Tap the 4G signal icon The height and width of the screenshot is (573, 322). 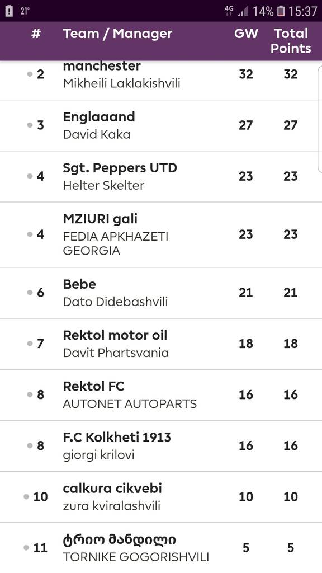tap(229, 11)
